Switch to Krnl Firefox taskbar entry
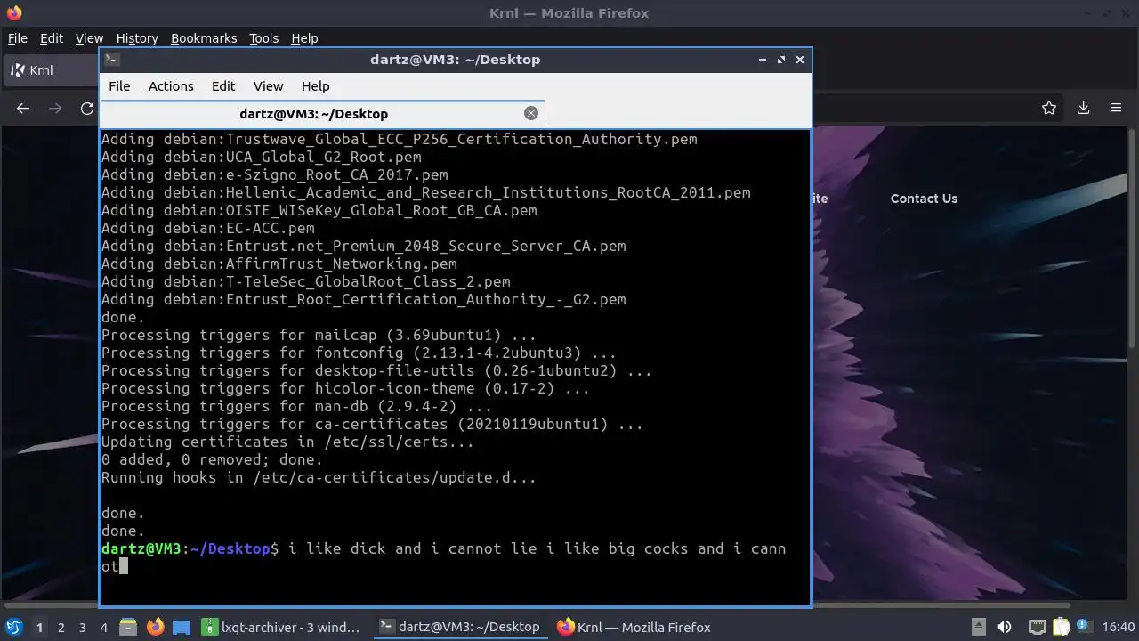The image size is (1139, 641). pyautogui.click(x=634, y=627)
